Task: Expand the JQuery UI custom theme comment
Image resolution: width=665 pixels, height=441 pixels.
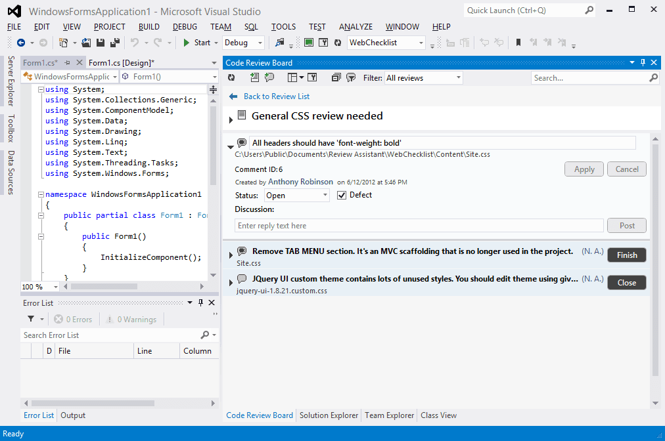Action: (x=231, y=283)
